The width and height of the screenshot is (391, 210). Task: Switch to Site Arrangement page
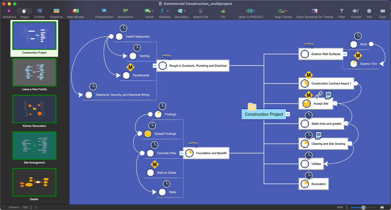click(34, 146)
